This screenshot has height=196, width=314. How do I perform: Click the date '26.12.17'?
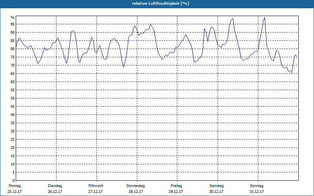click(x=55, y=192)
